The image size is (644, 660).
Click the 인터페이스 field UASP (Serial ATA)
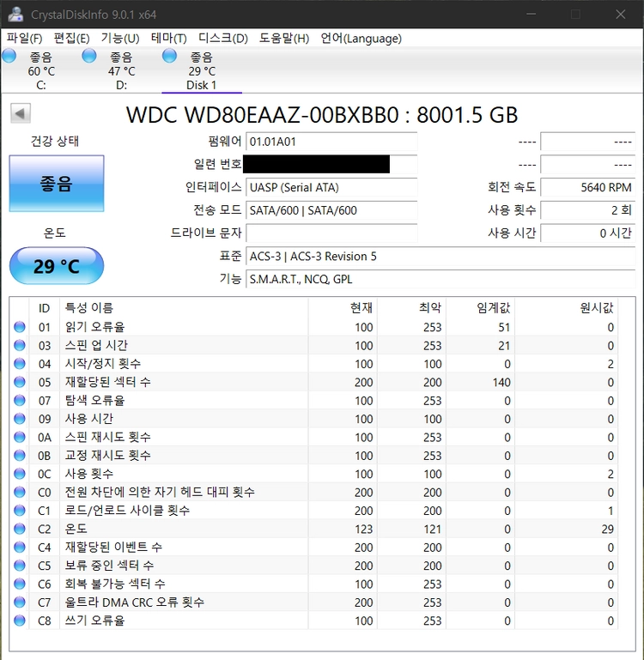331,187
